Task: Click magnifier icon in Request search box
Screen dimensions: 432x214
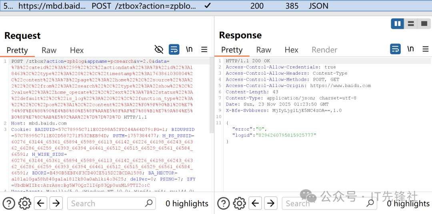Action: coord(149,203)
